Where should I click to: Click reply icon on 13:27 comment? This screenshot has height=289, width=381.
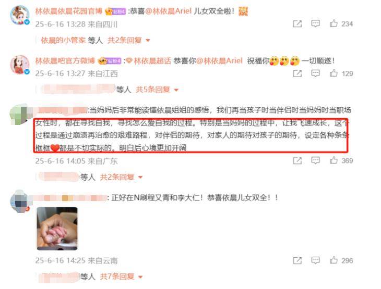pos(315,73)
